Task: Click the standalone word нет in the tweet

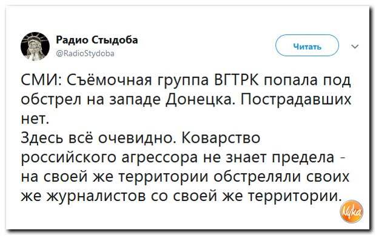Action: 35,120
